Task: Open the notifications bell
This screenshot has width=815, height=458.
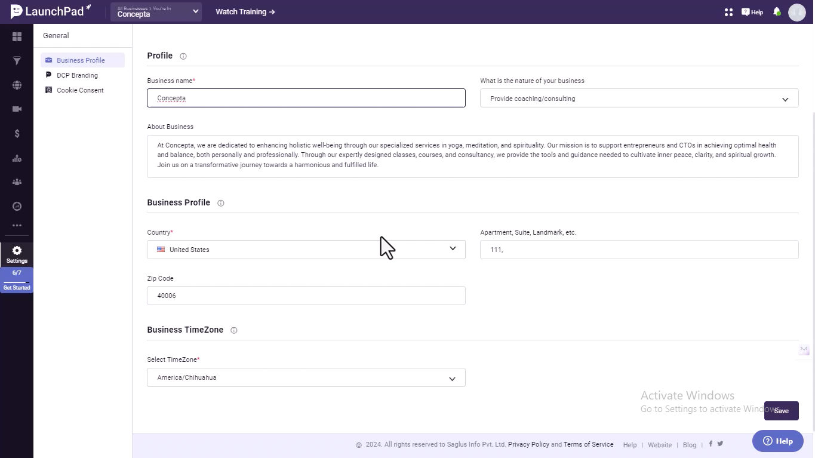Action: coord(777,11)
